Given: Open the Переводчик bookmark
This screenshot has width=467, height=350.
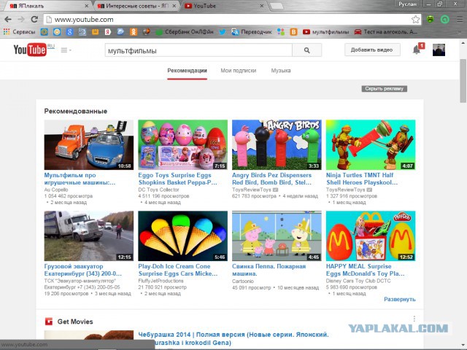Looking at the screenshot, I should coord(252,32).
